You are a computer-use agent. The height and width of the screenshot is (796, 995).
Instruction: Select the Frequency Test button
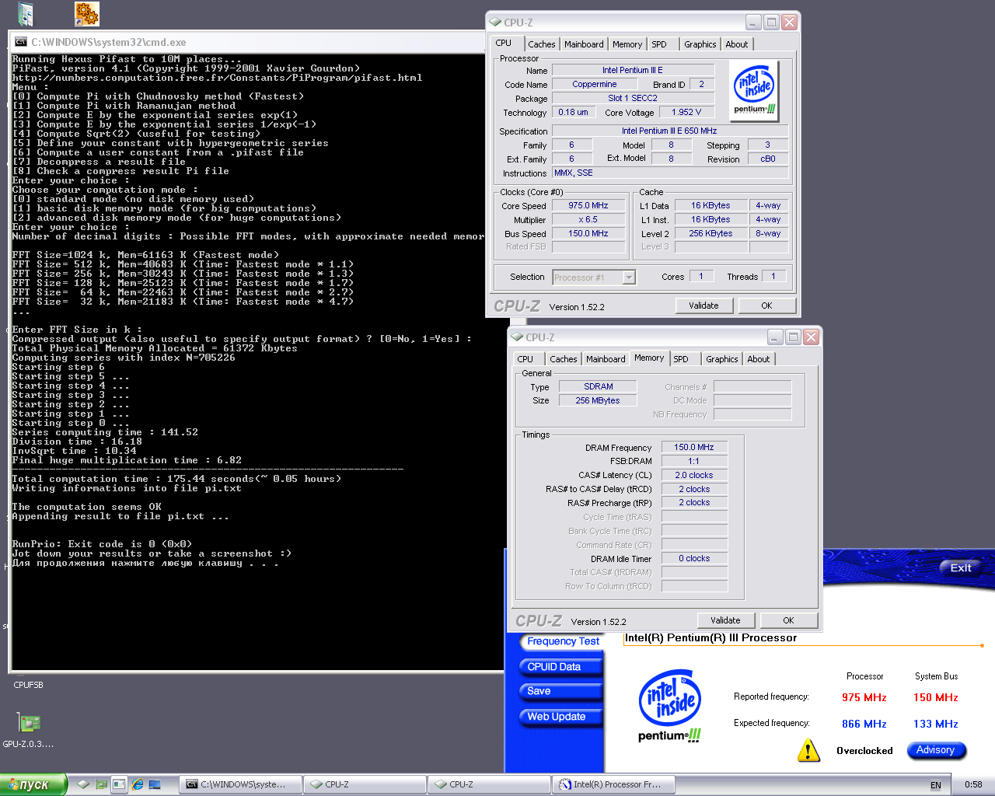click(x=563, y=641)
